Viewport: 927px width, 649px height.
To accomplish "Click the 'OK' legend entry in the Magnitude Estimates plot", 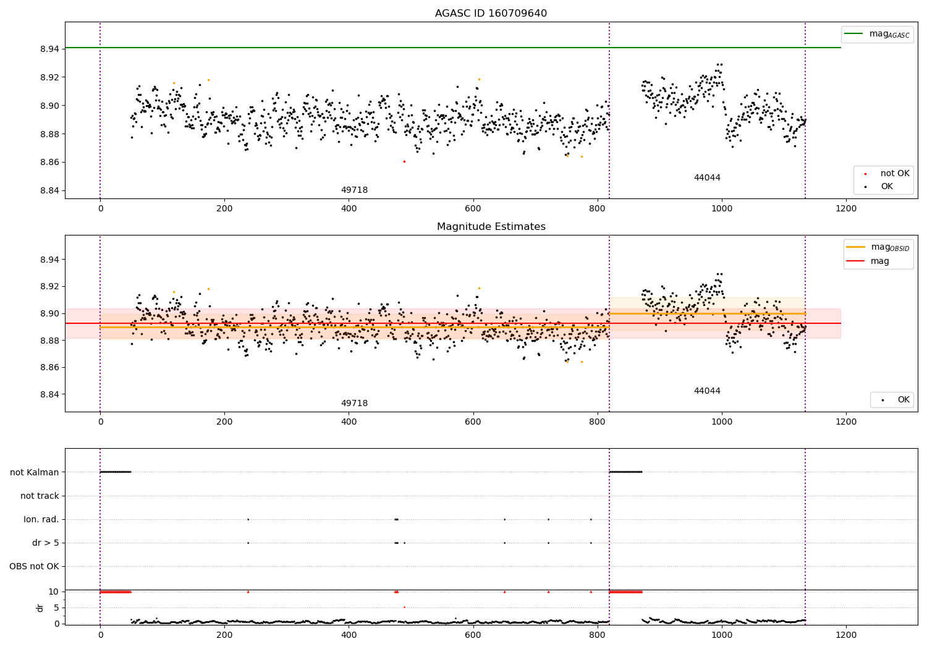I will click(x=904, y=400).
